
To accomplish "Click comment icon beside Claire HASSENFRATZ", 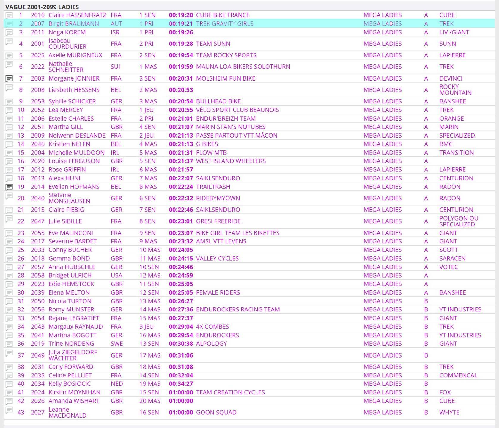I will coord(9,15).
